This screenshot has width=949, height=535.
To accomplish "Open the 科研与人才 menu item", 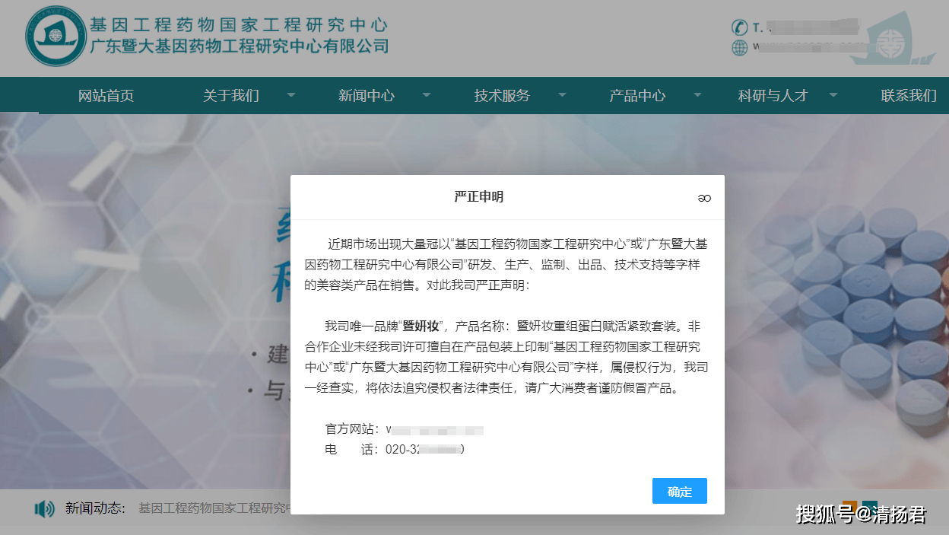I will [x=773, y=96].
